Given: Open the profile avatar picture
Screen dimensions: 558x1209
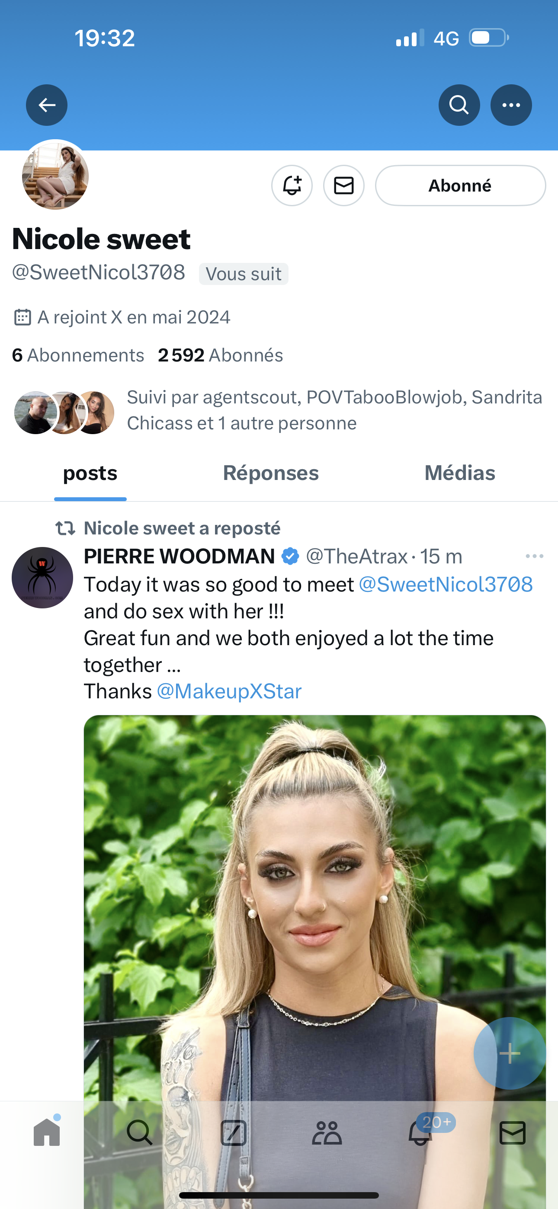Looking at the screenshot, I should [55, 176].
